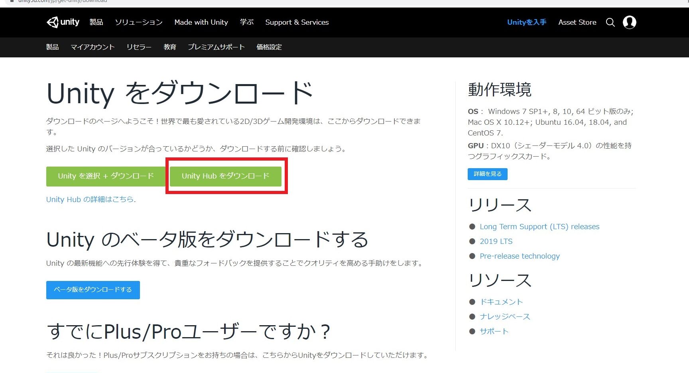Open the 製品 top navigation menu
The width and height of the screenshot is (689, 373).
[x=96, y=22]
